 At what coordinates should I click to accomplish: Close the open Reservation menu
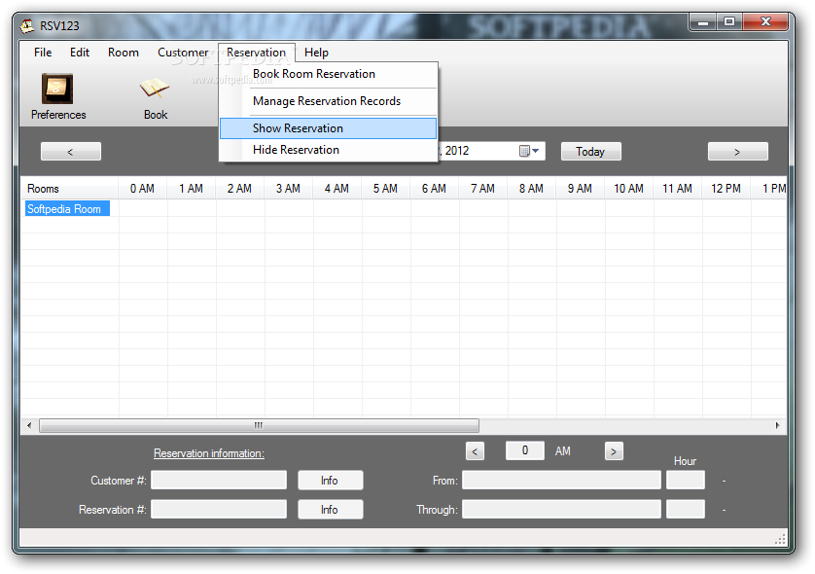pos(256,53)
